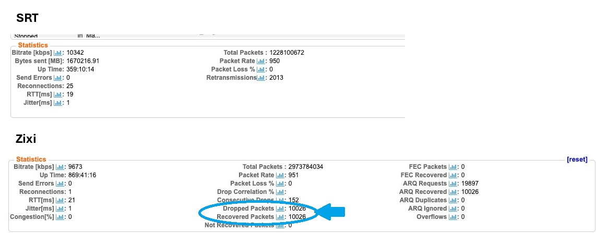Show the ARQ Requests chart icon

pyautogui.click(x=452, y=183)
